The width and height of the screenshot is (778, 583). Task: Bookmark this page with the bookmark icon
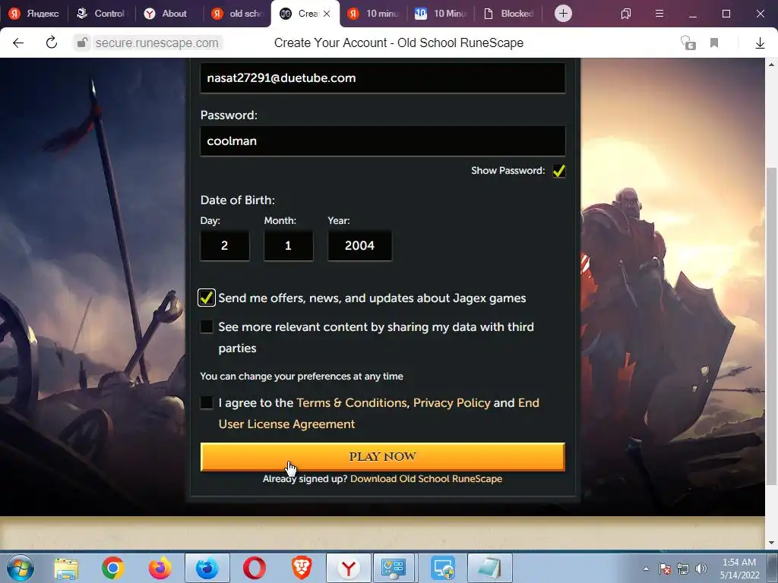pos(714,43)
